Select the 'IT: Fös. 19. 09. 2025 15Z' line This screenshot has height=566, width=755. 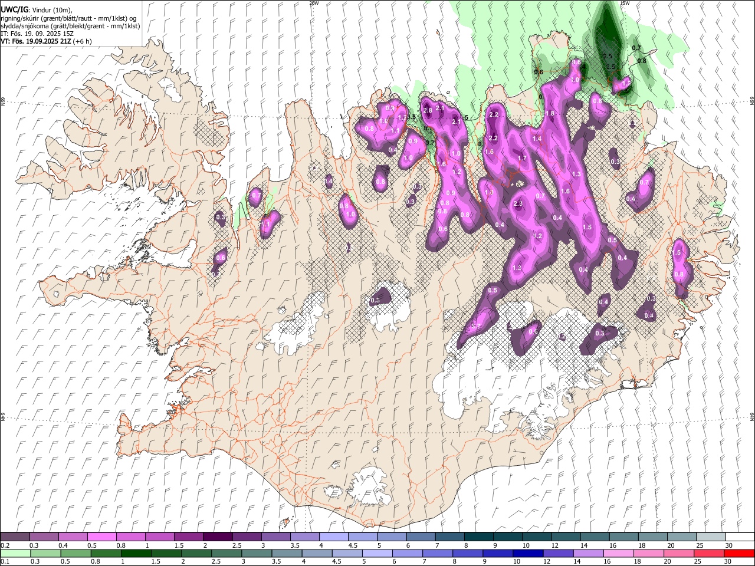[37, 34]
